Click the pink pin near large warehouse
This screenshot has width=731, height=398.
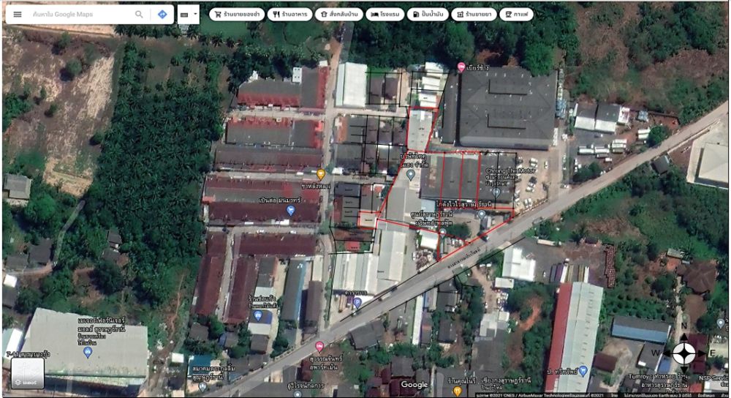pos(461,67)
